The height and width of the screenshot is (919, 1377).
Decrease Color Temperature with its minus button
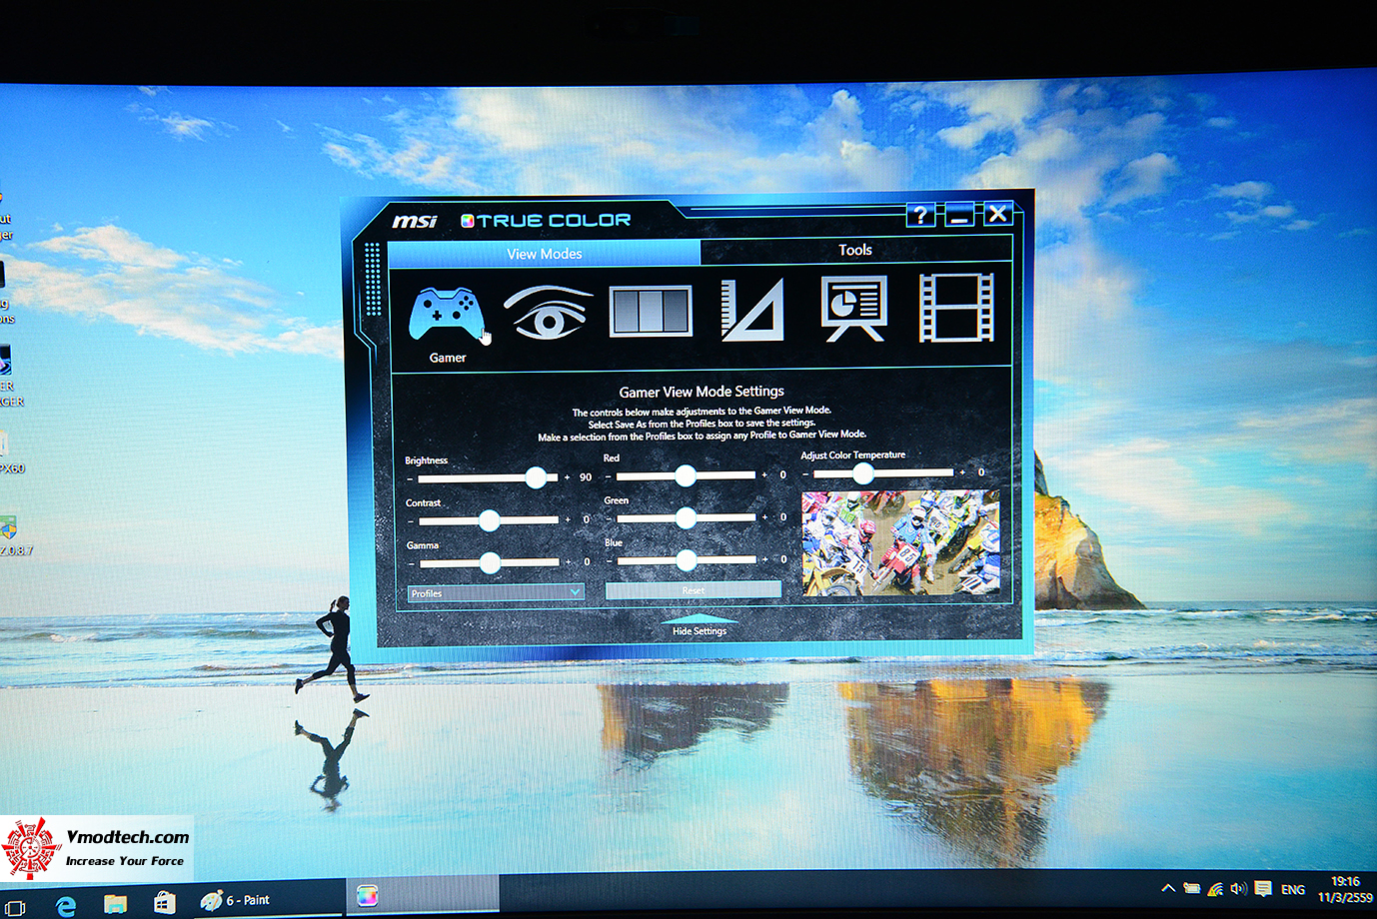[805, 473]
